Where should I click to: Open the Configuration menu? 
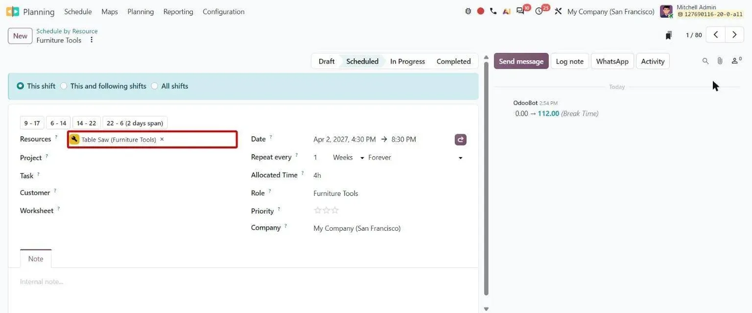[223, 11]
